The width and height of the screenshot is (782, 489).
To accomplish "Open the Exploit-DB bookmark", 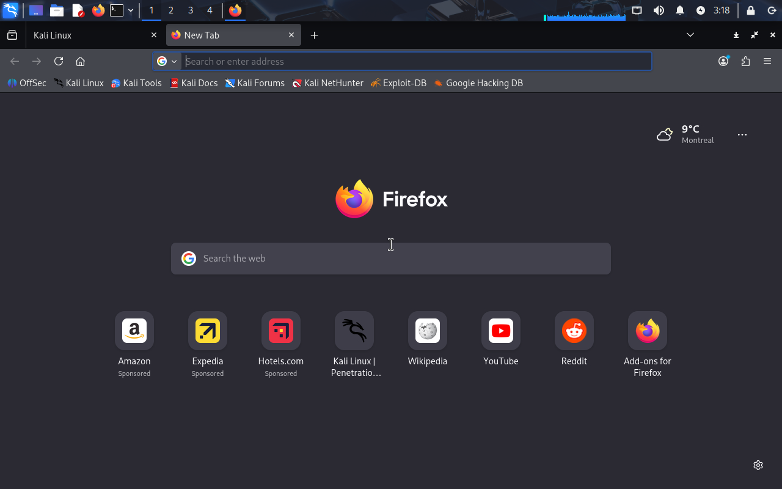I will 398,83.
